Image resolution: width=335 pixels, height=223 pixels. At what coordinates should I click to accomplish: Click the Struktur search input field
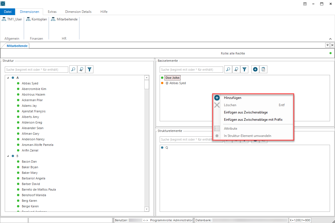point(36,70)
